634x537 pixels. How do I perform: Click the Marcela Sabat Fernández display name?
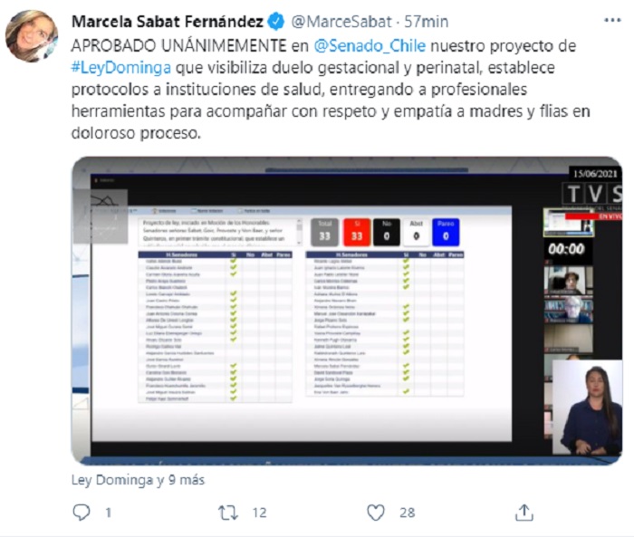coord(168,22)
